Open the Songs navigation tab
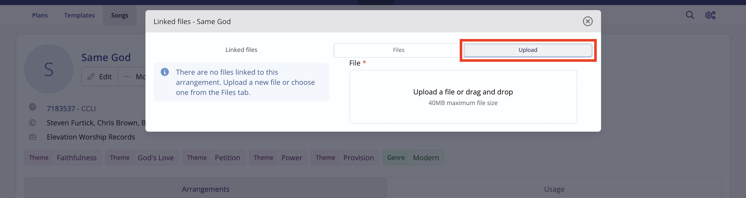Viewport: 746px width, 198px height. [x=120, y=15]
